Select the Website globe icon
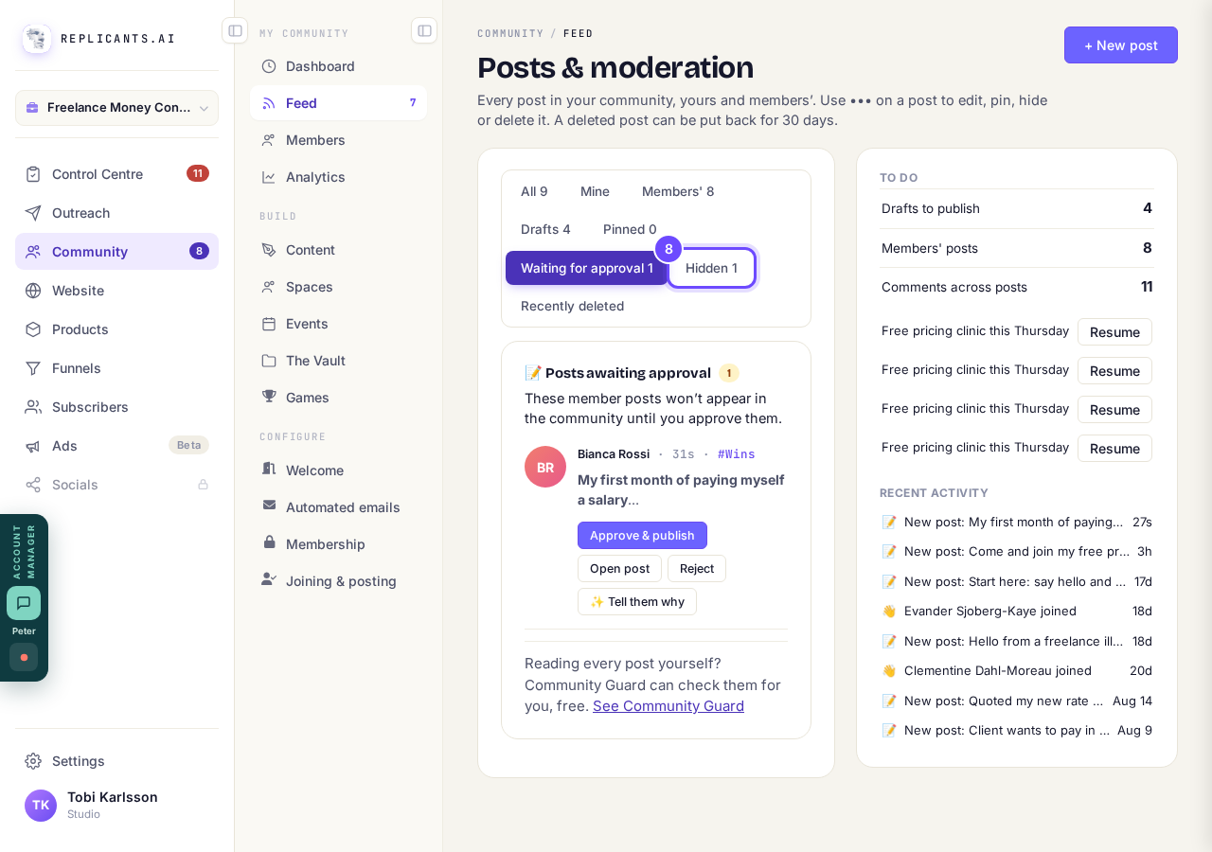The height and width of the screenshot is (852, 1212). click(33, 290)
